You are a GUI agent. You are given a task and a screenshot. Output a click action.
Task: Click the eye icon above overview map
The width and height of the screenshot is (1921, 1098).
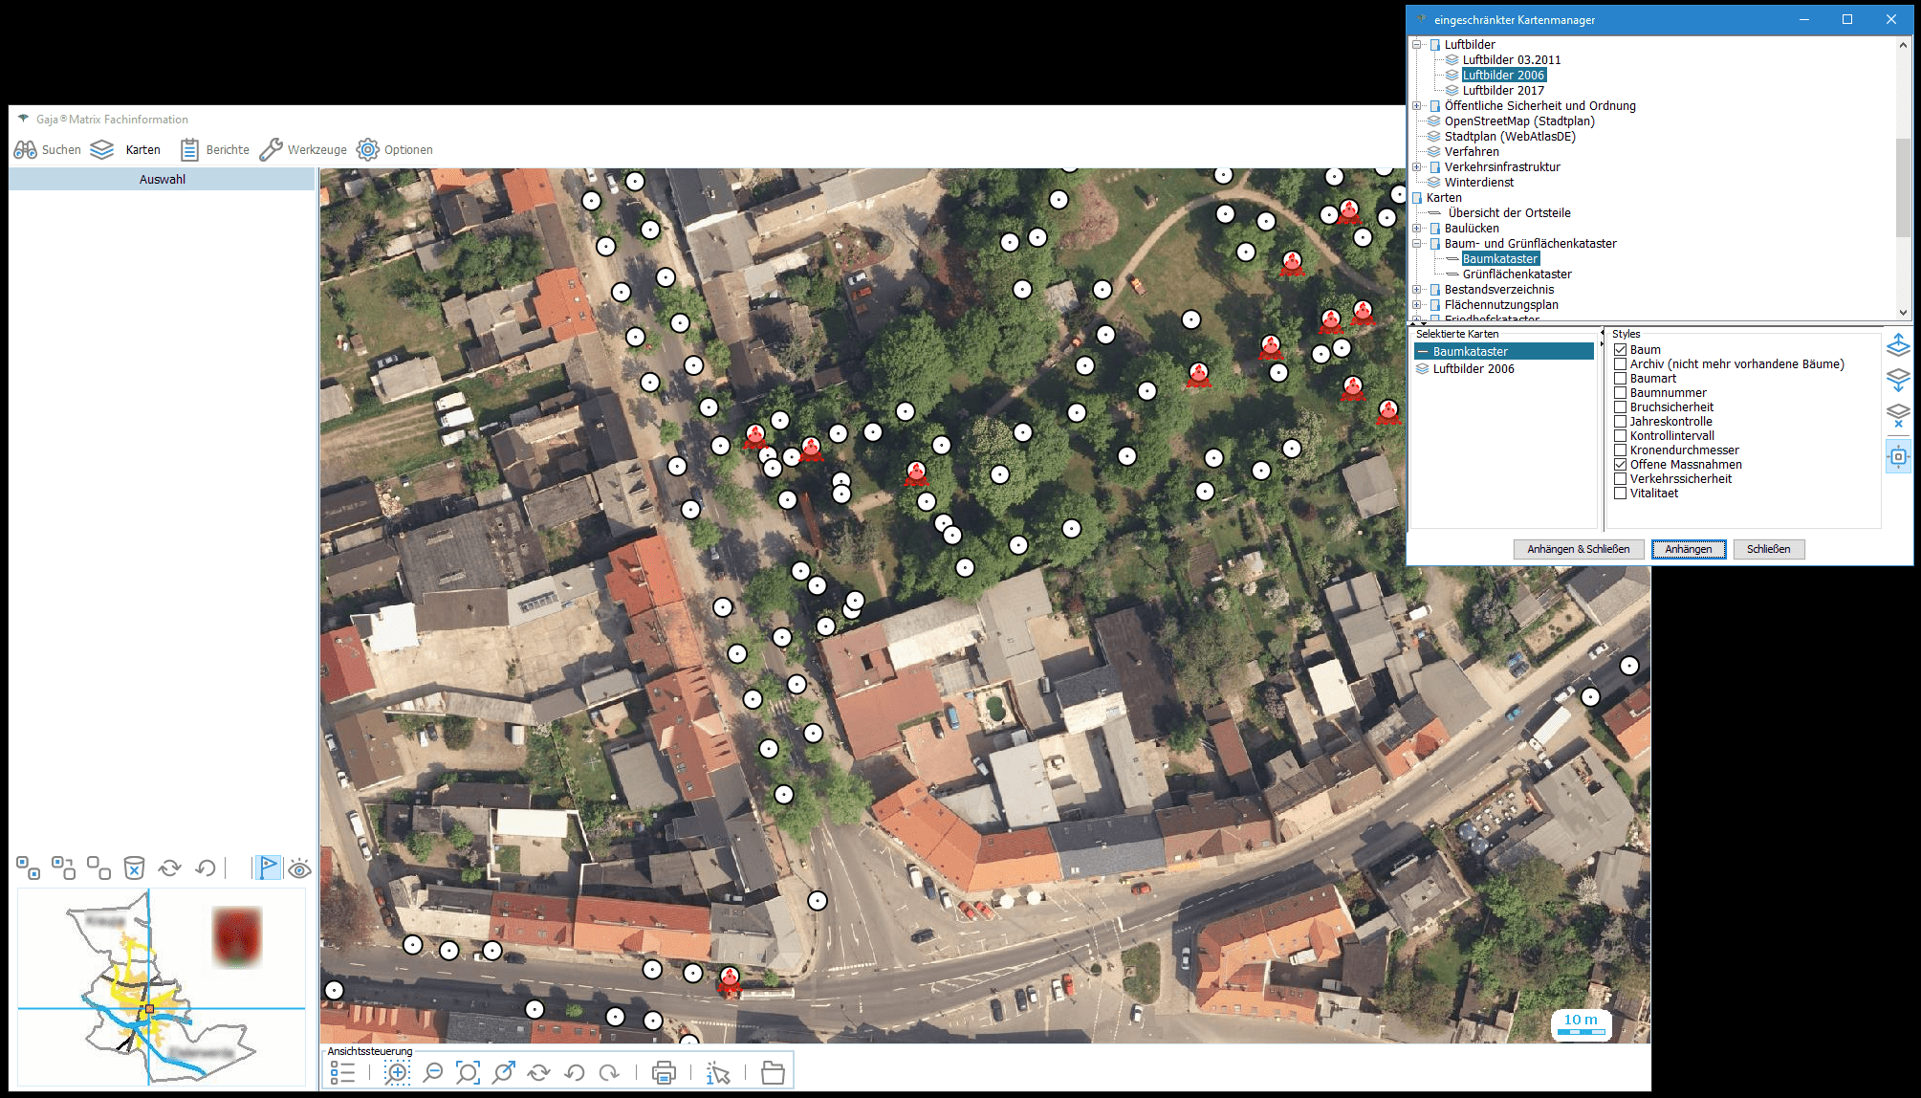[x=300, y=868]
